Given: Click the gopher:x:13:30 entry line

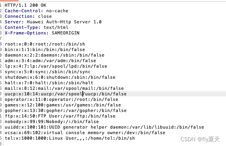Looking at the screenshot, I should pyautogui.click(x=66, y=110).
